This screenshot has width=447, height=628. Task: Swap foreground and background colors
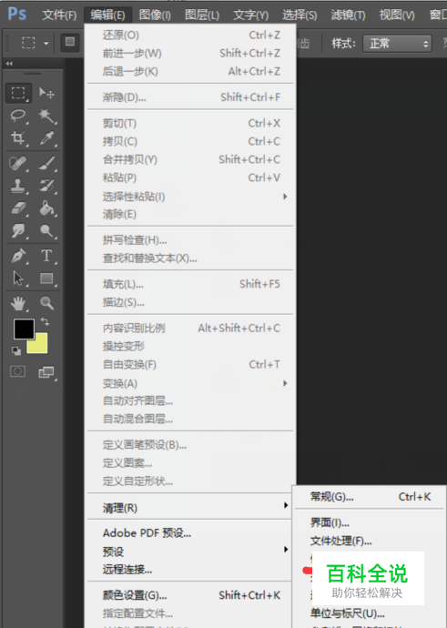46,321
